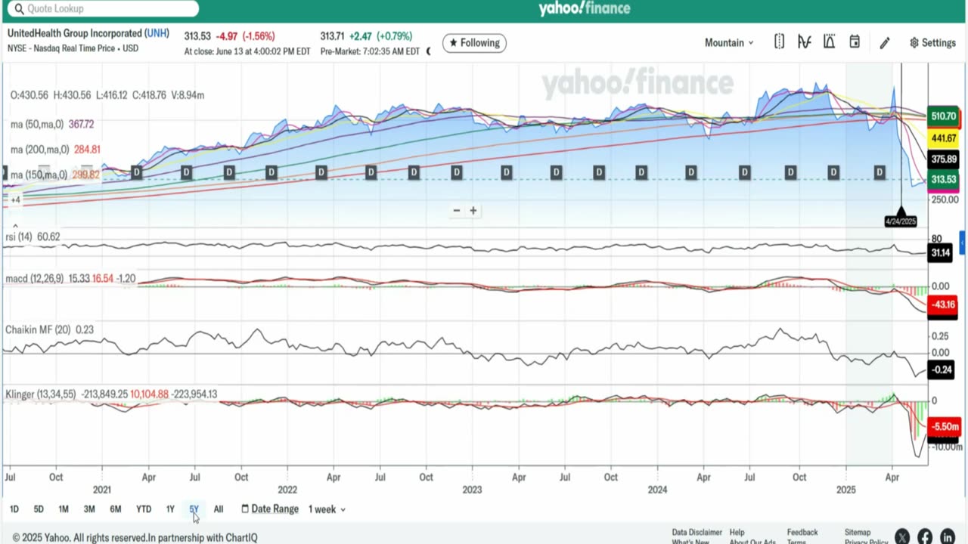Screen dimensions: 968x544
Task: Open chart Settings with gear icon
Action: 933,43
